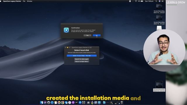Open Finder from the Dock
The width and height of the screenshot is (187, 105).
pos(41,102)
